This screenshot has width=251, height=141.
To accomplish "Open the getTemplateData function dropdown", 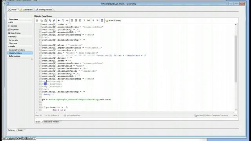I will [65, 116].
